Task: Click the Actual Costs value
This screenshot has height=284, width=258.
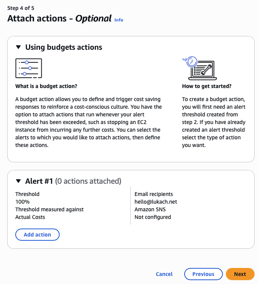Action: pyautogui.click(x=30, y=217)
